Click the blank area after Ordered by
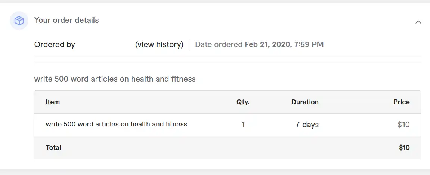 pos(105,44)
